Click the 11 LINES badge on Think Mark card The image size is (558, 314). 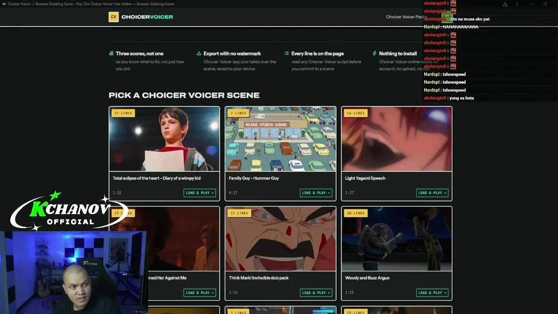point(239,213)
